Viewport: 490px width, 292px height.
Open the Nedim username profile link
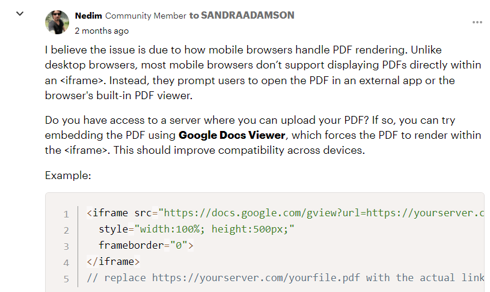[x=89, y=16]
